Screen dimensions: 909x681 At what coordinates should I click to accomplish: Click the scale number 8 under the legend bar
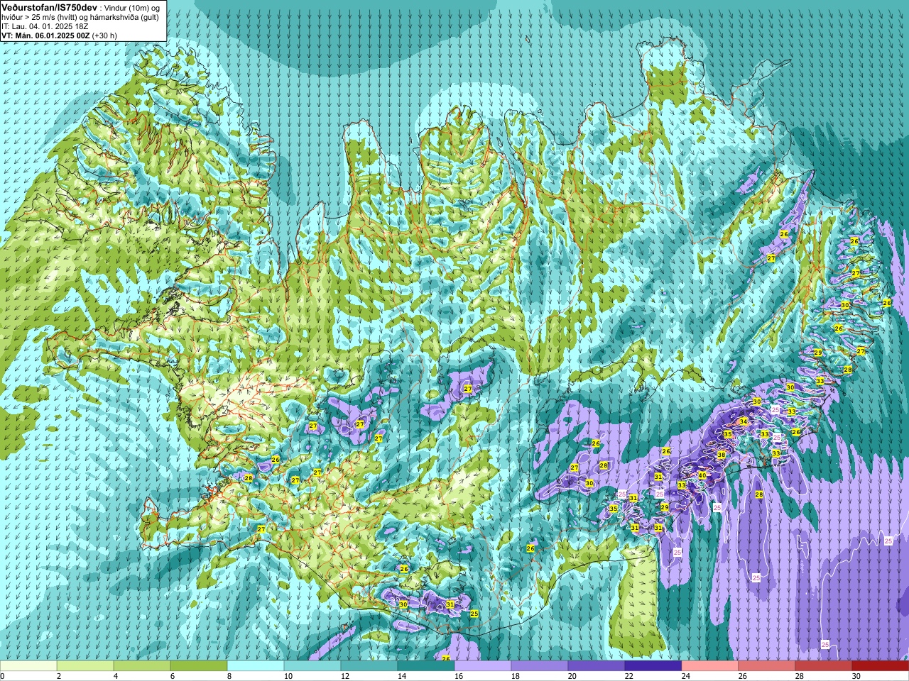pos(230,677)
